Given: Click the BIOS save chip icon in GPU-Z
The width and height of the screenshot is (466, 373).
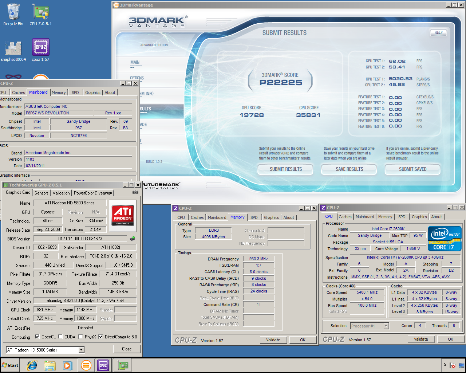Looking at the screenshot, I should click(133, 239).
